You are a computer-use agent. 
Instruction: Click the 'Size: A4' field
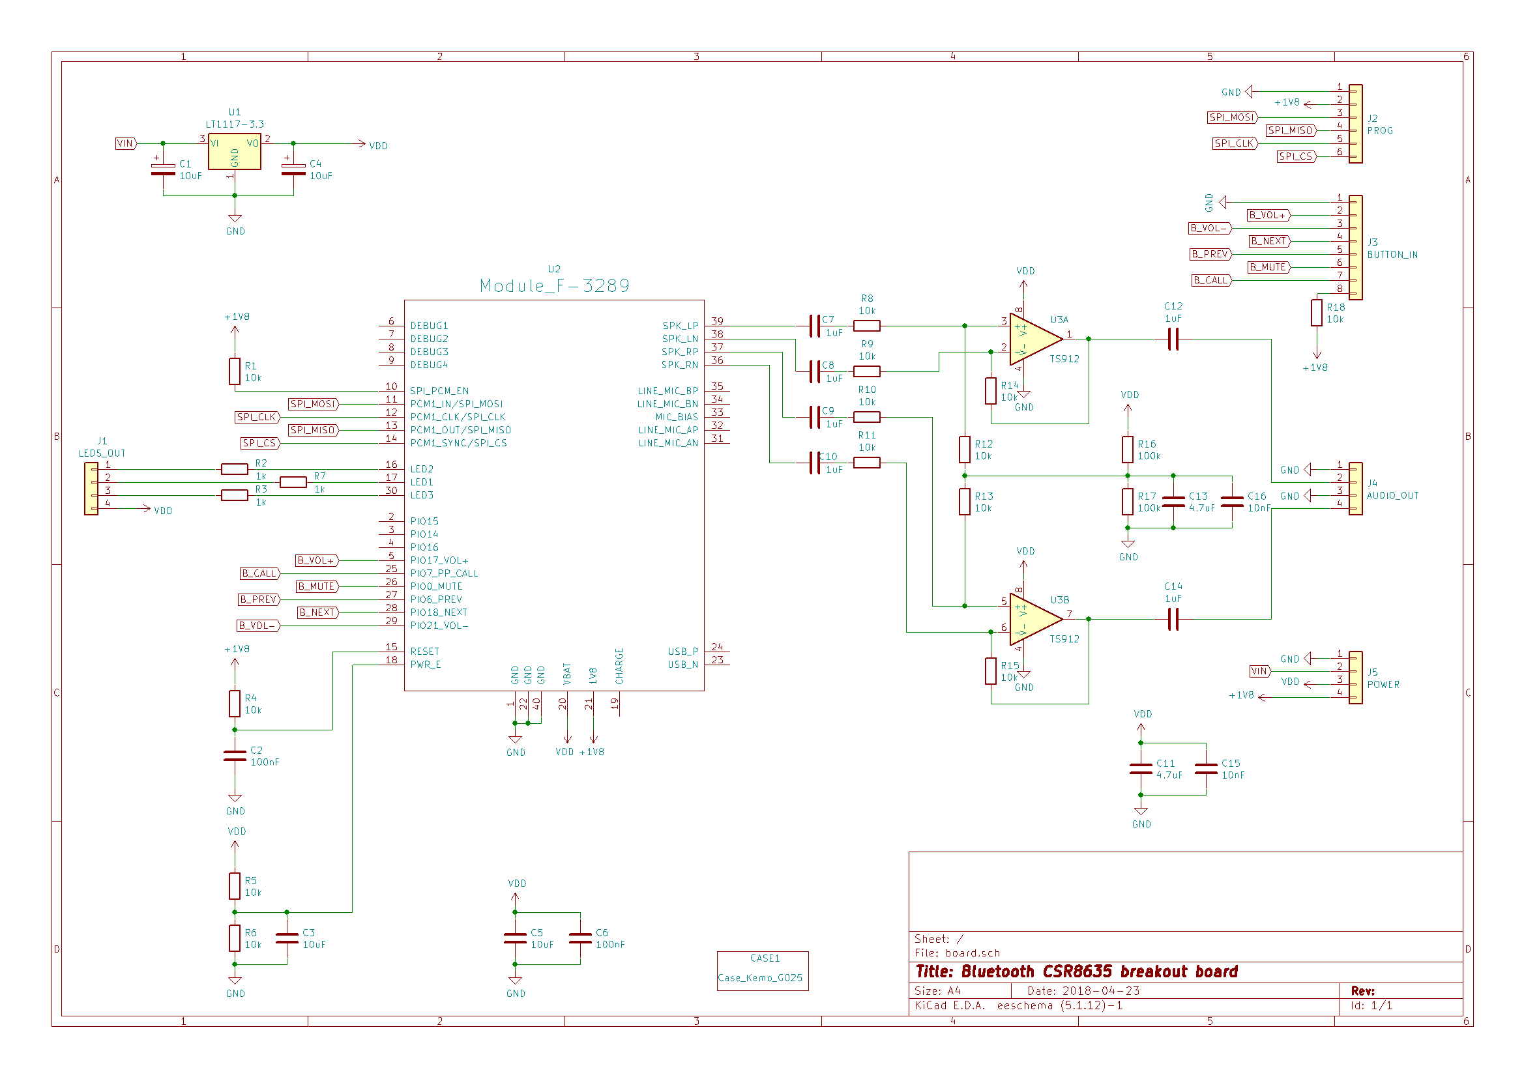[x=937, y=991]
